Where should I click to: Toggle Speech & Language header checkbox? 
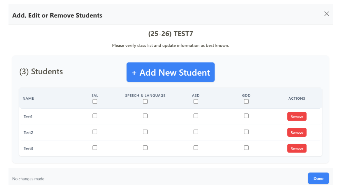click(145, 101)
